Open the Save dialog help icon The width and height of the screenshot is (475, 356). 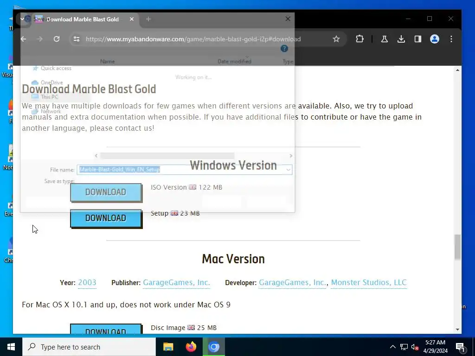tap(284, 48)
